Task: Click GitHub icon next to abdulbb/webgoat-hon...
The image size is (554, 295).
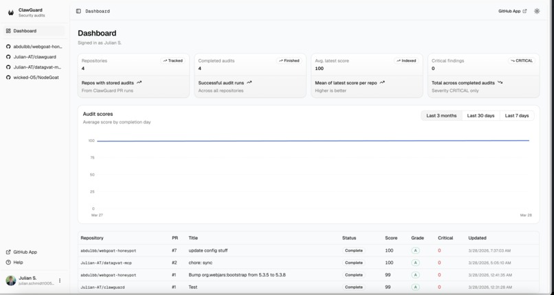Action: (8, 47)
